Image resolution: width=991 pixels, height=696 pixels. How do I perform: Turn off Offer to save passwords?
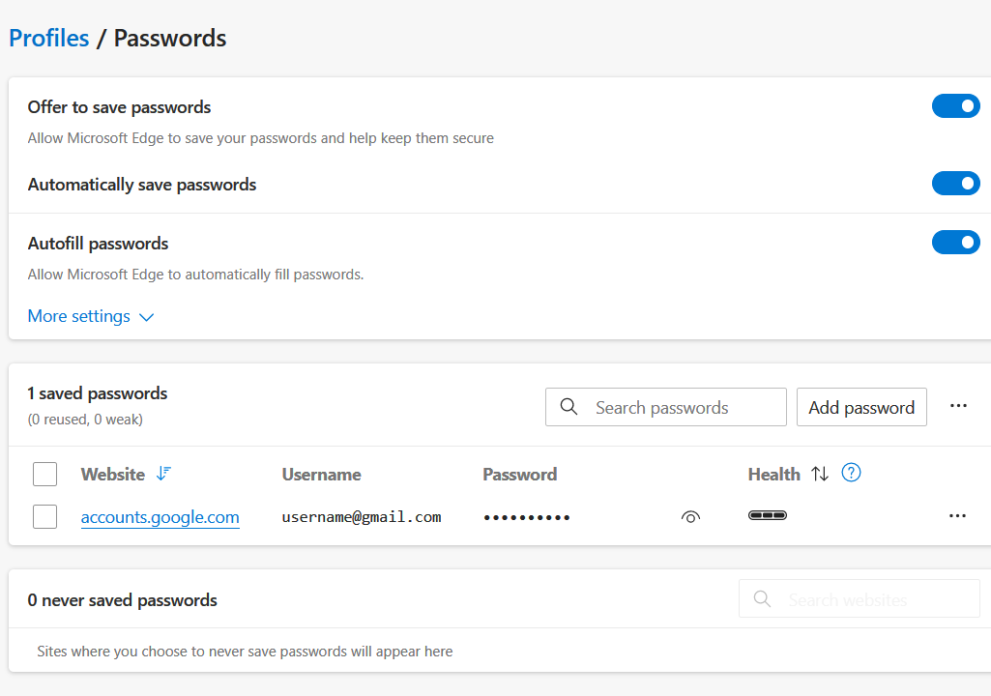955,106
